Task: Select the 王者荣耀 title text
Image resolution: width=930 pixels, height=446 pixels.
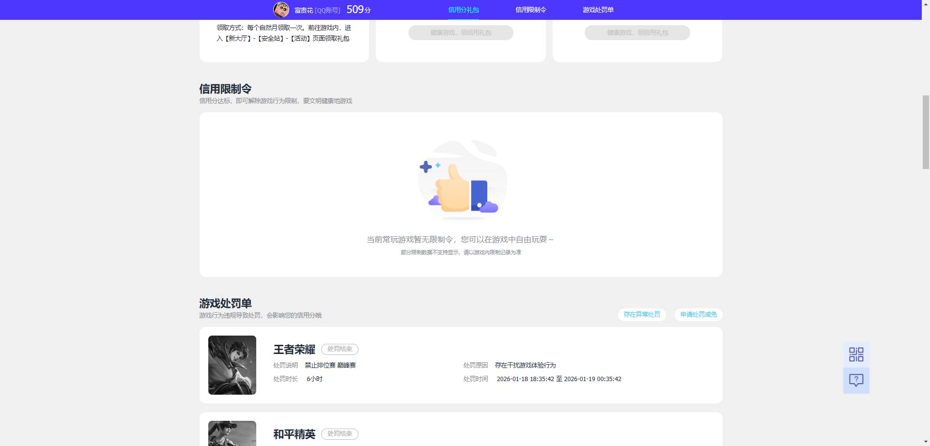Action: pyautogui.click(x=294, y=349)
